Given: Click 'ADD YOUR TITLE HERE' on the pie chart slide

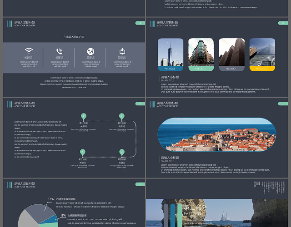Looking at the screenshot, I should 25,187.
